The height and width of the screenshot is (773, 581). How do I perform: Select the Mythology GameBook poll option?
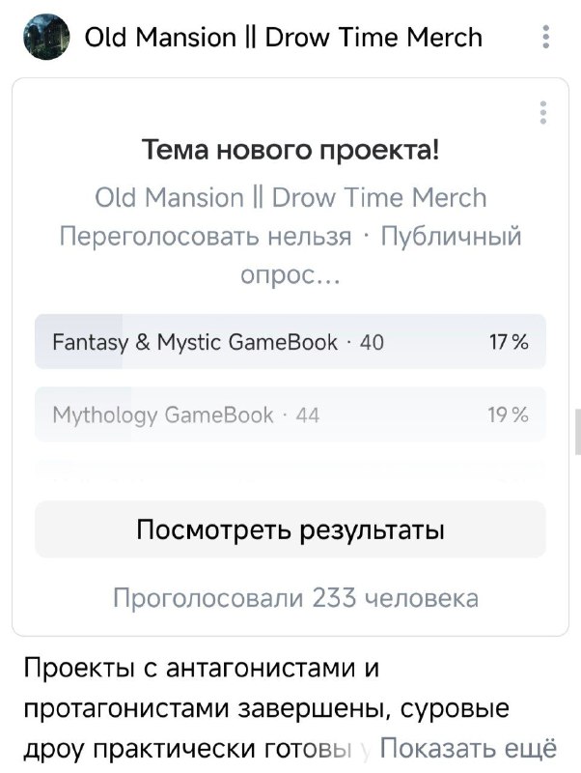(x=290, y=415)
